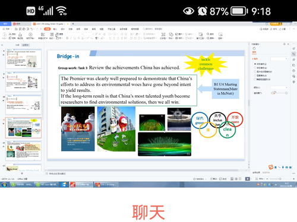The image size is (297, 222).
Task: Switch to the Insert ribbon tab
Action: (55, 29)
